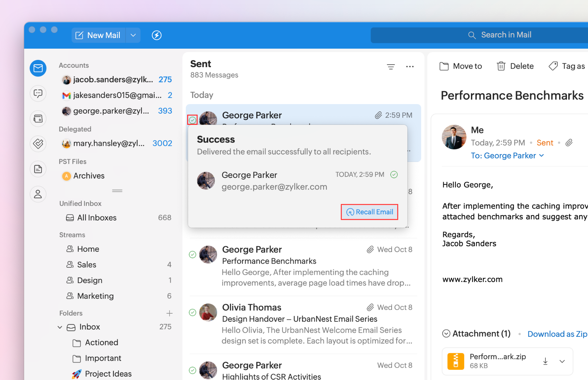588x380 pixels.
Task: Click the delivery status check on top email
Action: pos(193,120)
